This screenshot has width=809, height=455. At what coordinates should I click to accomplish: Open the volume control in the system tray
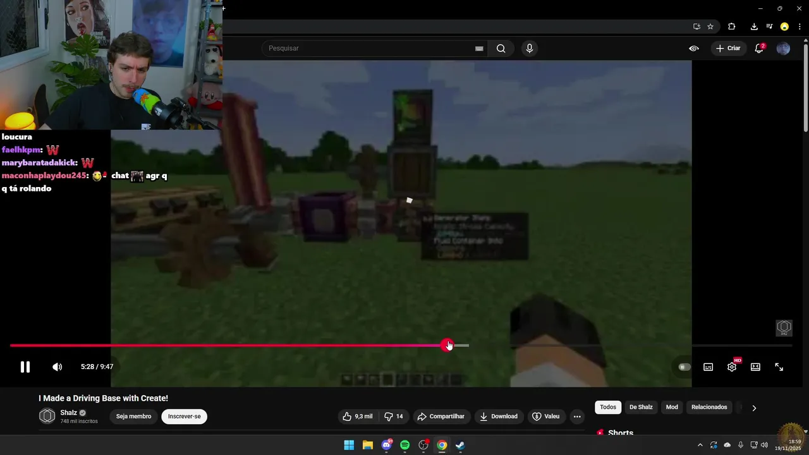pos(765,445)
